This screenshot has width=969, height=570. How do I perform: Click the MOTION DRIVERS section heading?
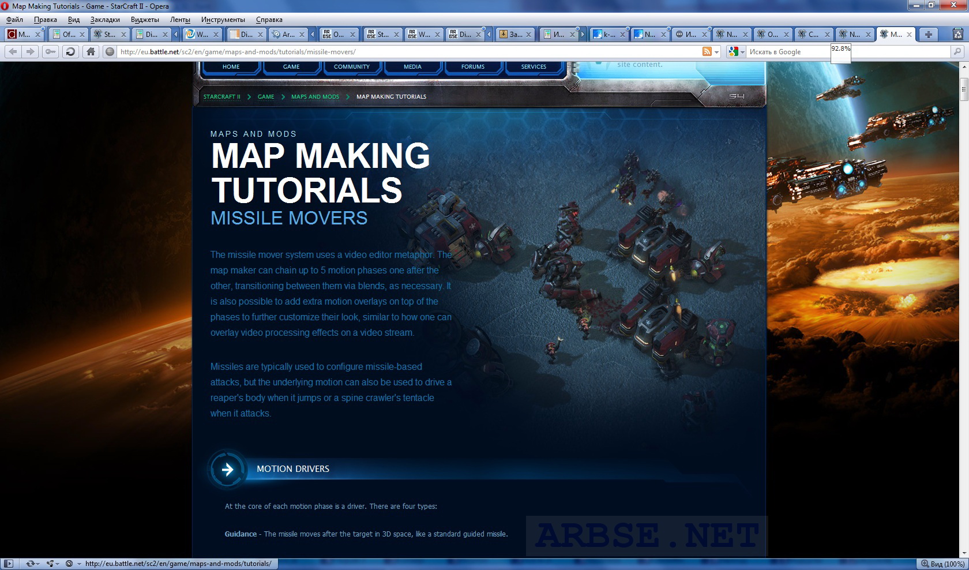click(293, 469)
